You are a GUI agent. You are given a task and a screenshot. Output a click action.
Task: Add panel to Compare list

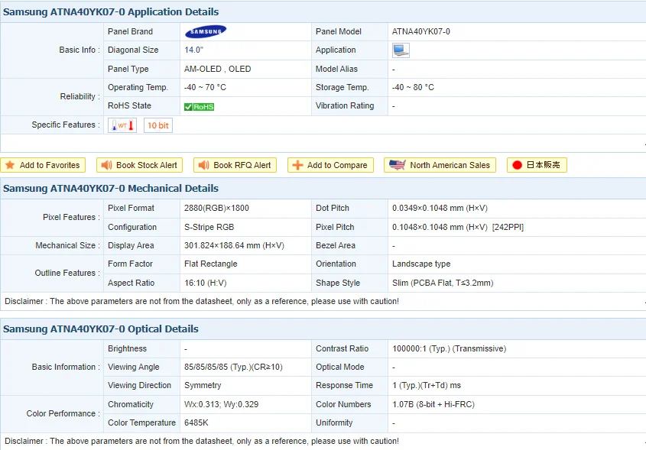coord(330,165)
